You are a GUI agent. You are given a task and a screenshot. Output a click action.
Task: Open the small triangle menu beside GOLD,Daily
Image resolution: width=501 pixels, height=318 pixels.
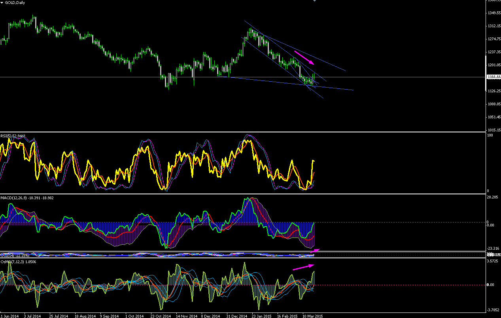[x=2, y=2]
